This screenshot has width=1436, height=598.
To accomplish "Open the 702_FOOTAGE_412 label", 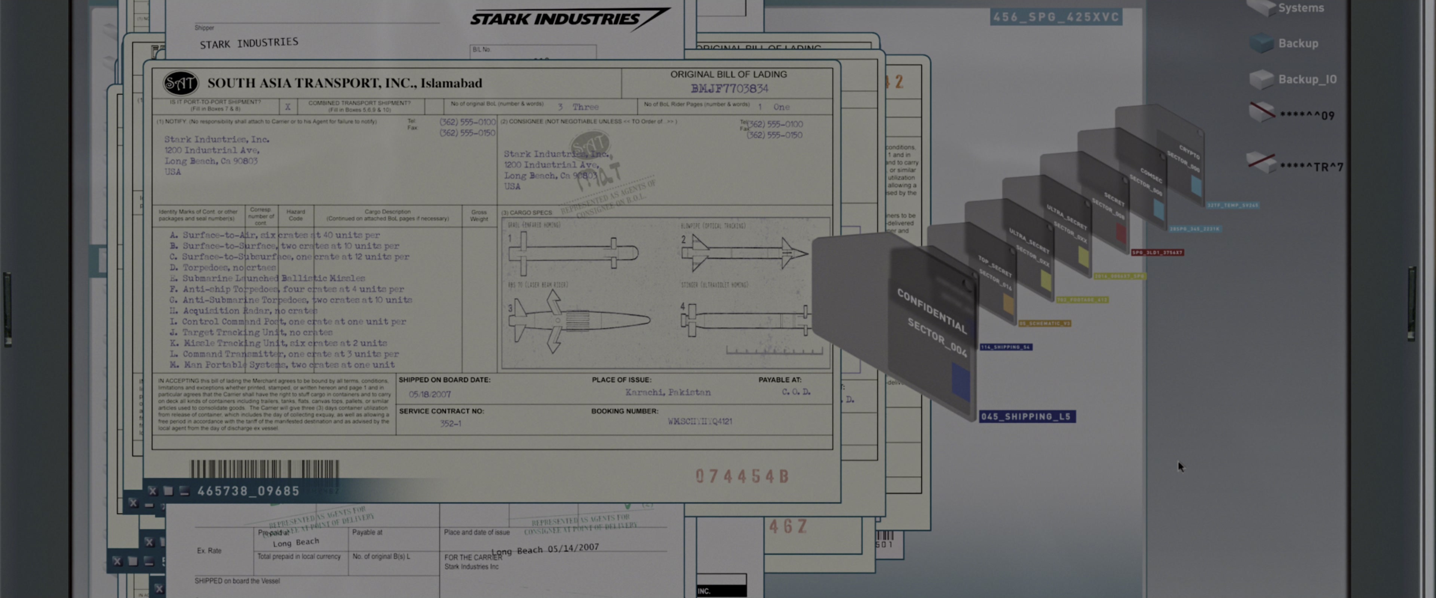I will point(1082,300).
